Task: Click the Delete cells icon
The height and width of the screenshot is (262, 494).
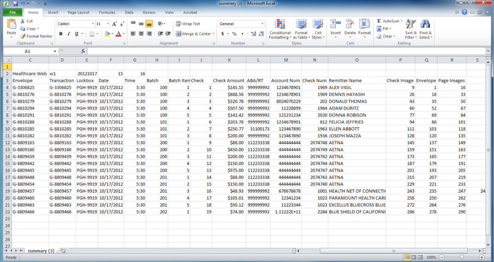Action: tap(350, 24)
